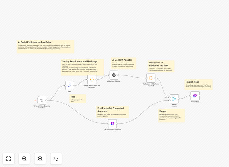The width and height of the screenshot is (229, 167).
Task: Click the 'Idea' sticky note heading
Action: tap(73, 97)
